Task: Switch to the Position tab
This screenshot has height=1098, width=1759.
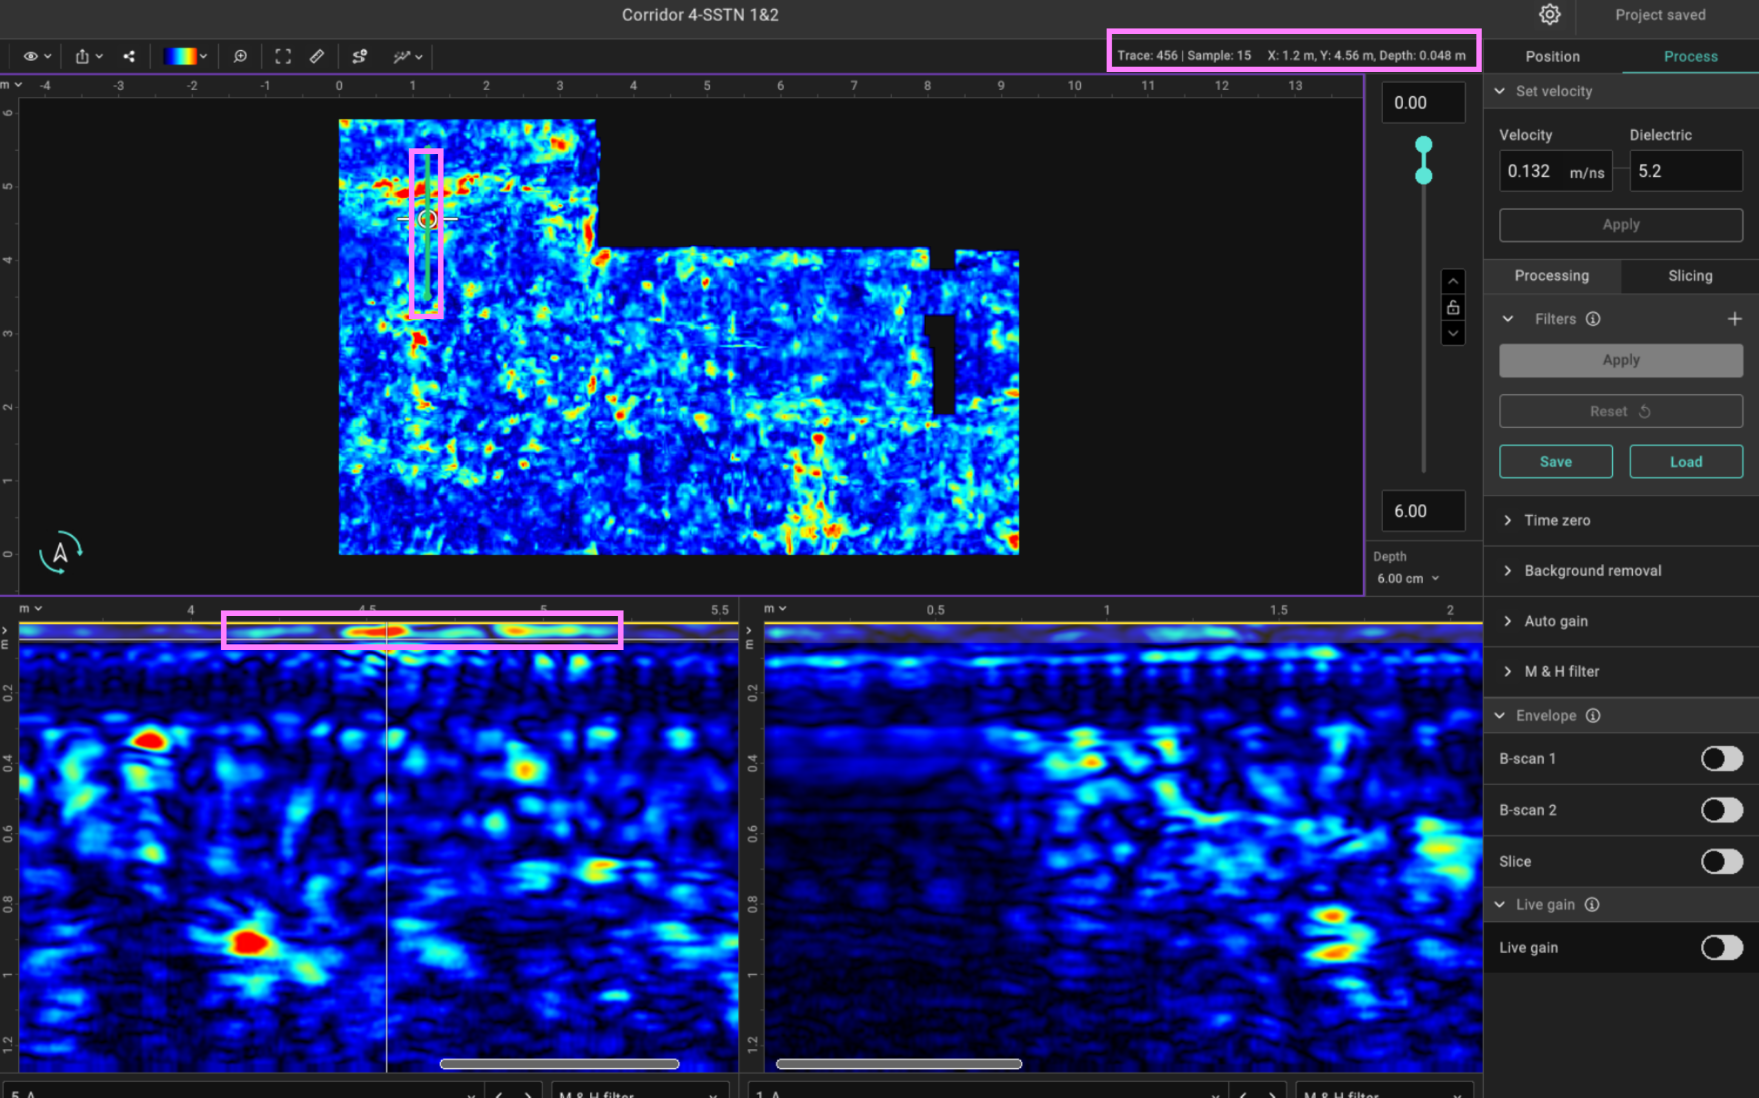Action: (1552, 56)
